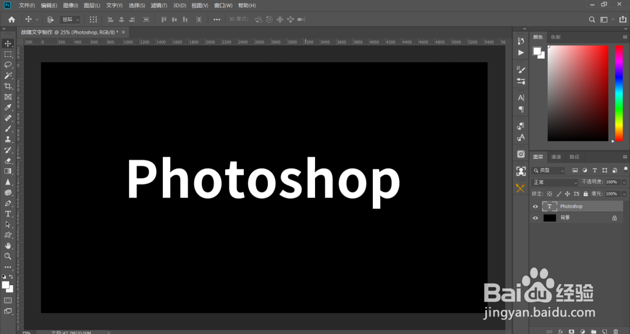Open the 类型 layer filter dropdown
This screenshot has height=334, width=630.
[548, 170]
